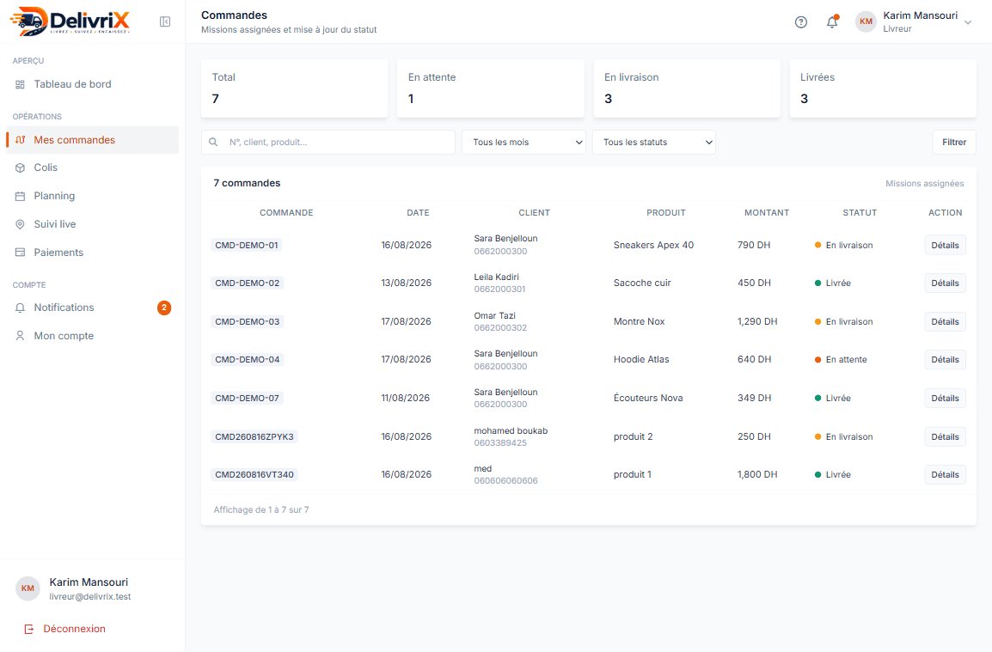992x652 pixels.
Task: Click the Tableau de bord grid icon
Action: coord(21,84)
